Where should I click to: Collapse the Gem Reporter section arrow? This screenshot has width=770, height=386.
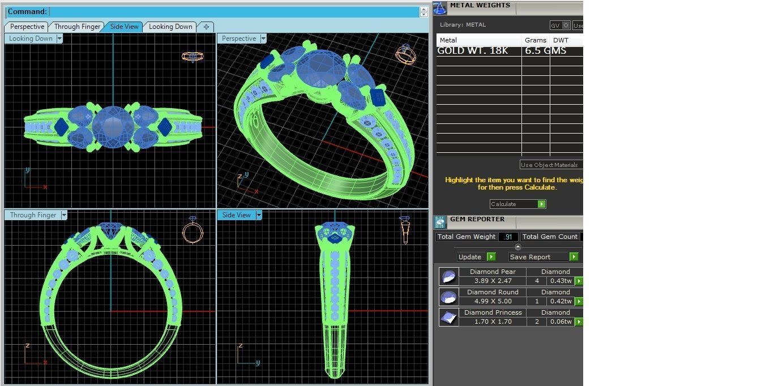[x=517, y=247]
